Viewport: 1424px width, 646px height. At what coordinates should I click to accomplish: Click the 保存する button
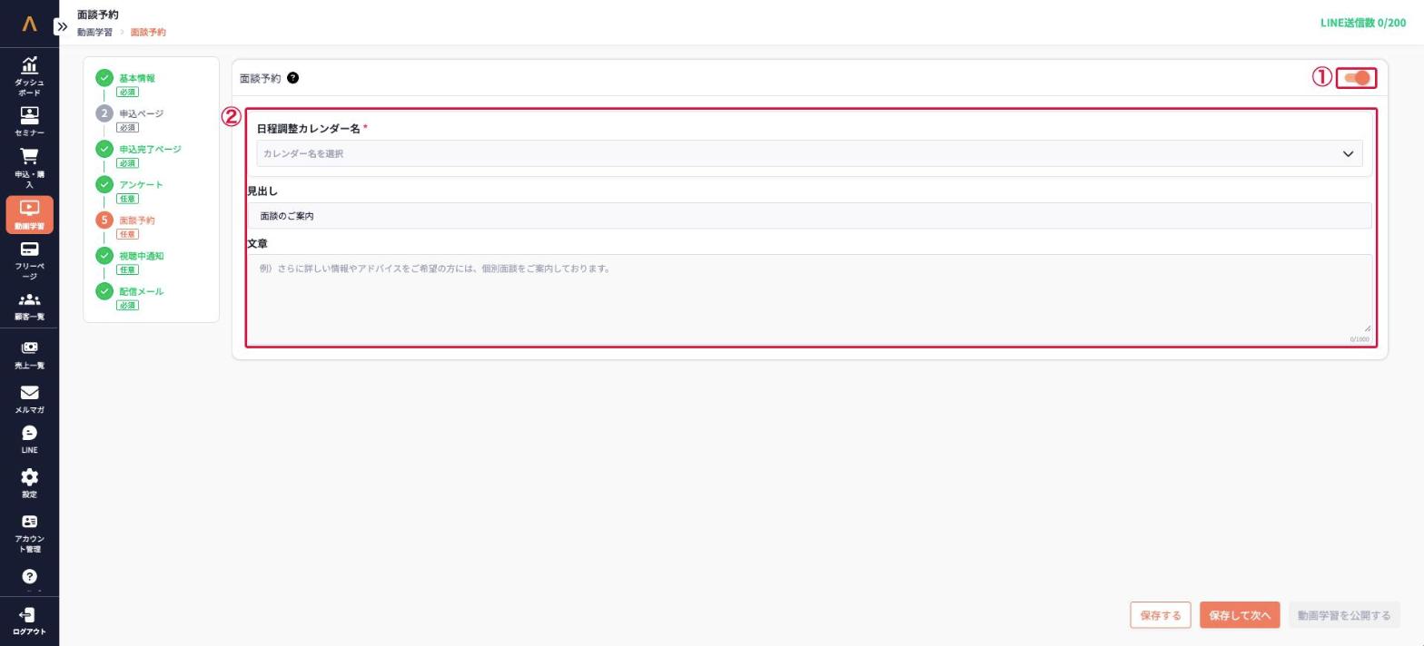(1160, 615)
